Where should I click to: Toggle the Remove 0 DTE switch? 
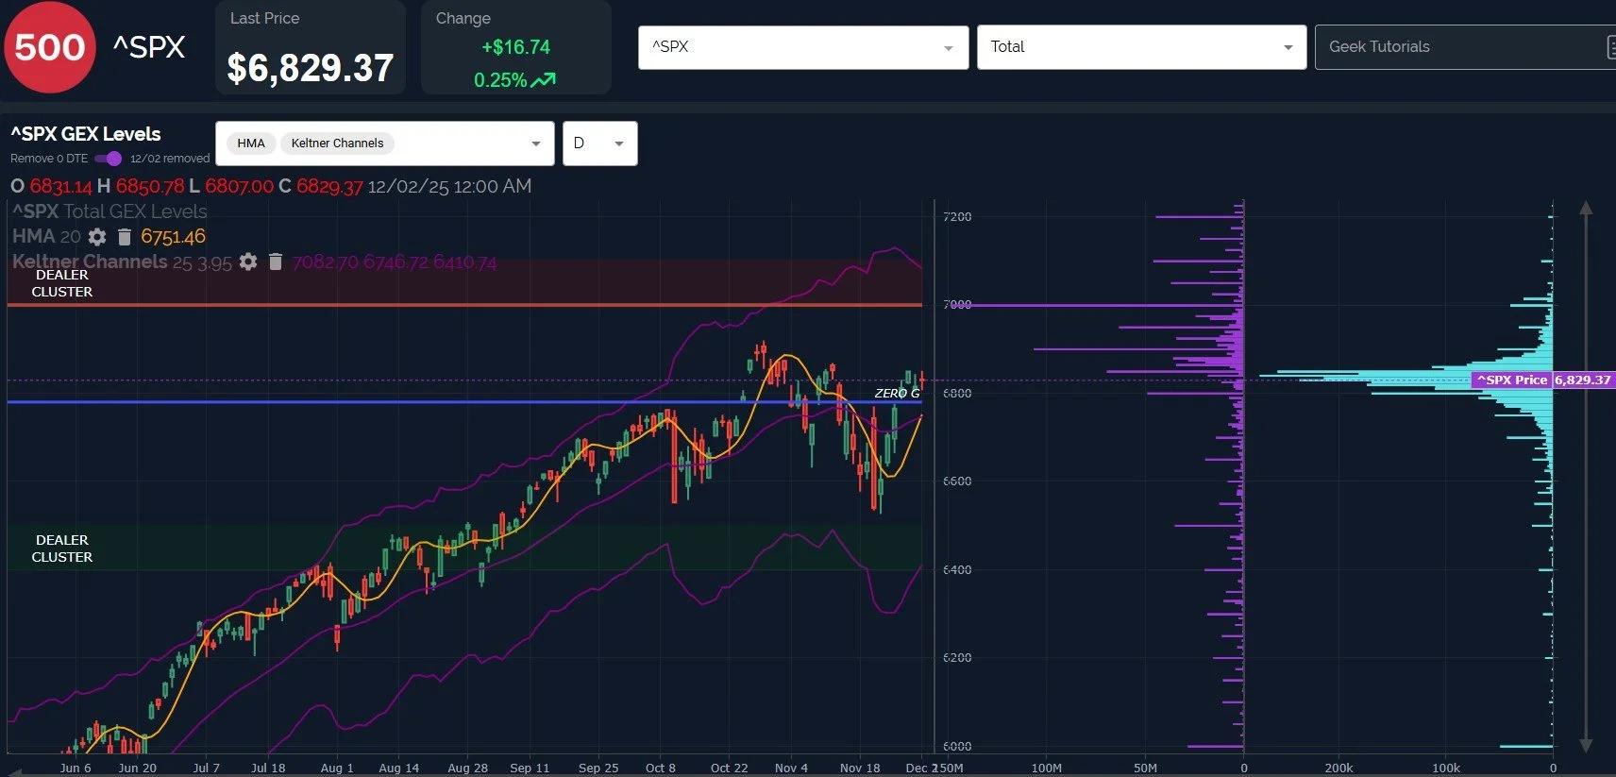point(108,159)
